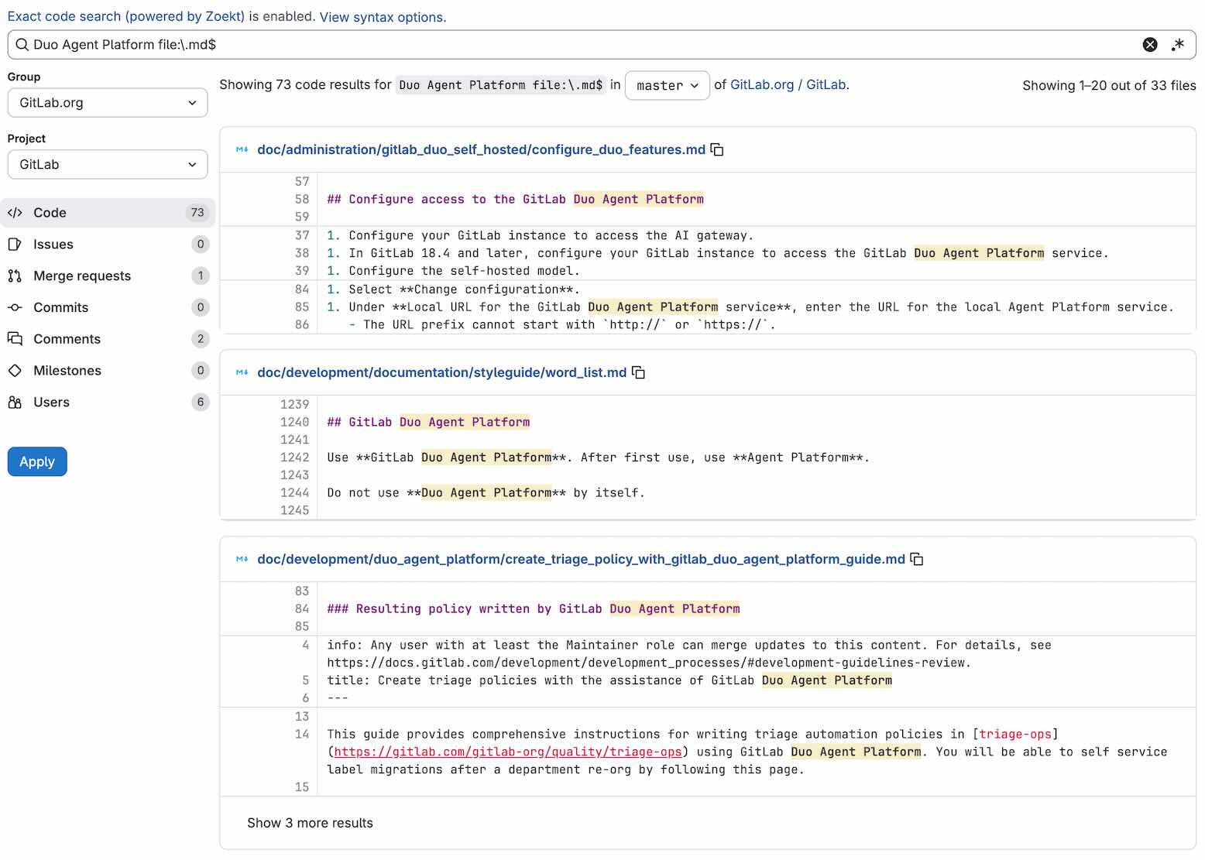Clear the search query with the X icon
Viewport: 1205px width, 860px height.
pos(1149,44)
